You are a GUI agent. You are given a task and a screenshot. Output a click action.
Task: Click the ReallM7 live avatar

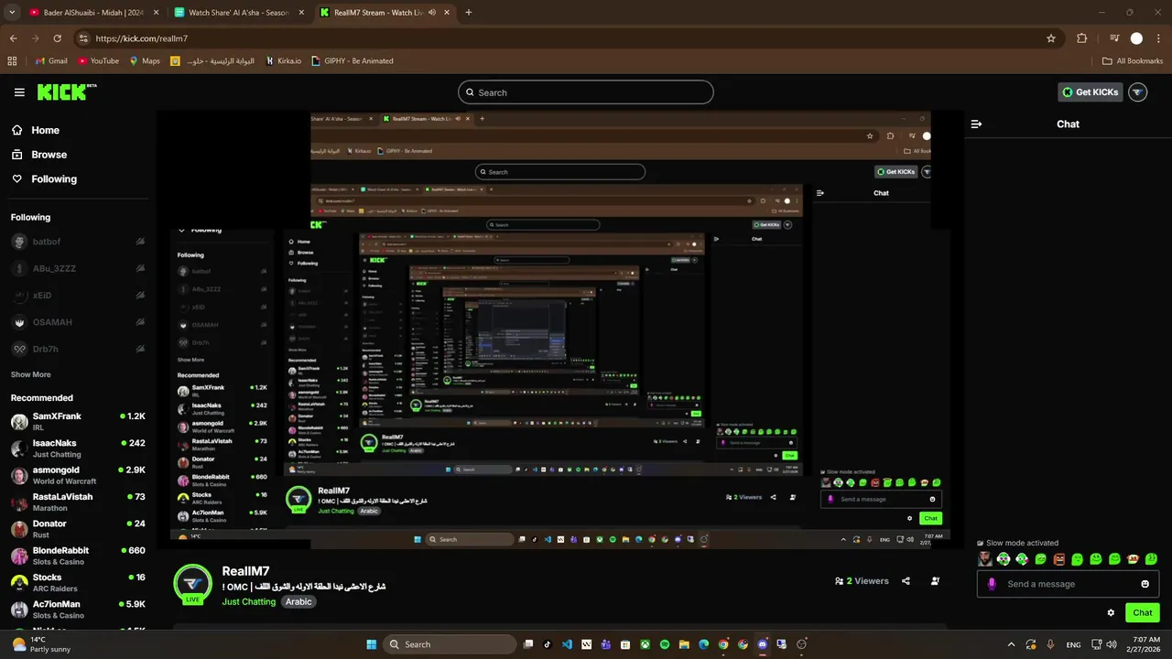click(192, 586)
